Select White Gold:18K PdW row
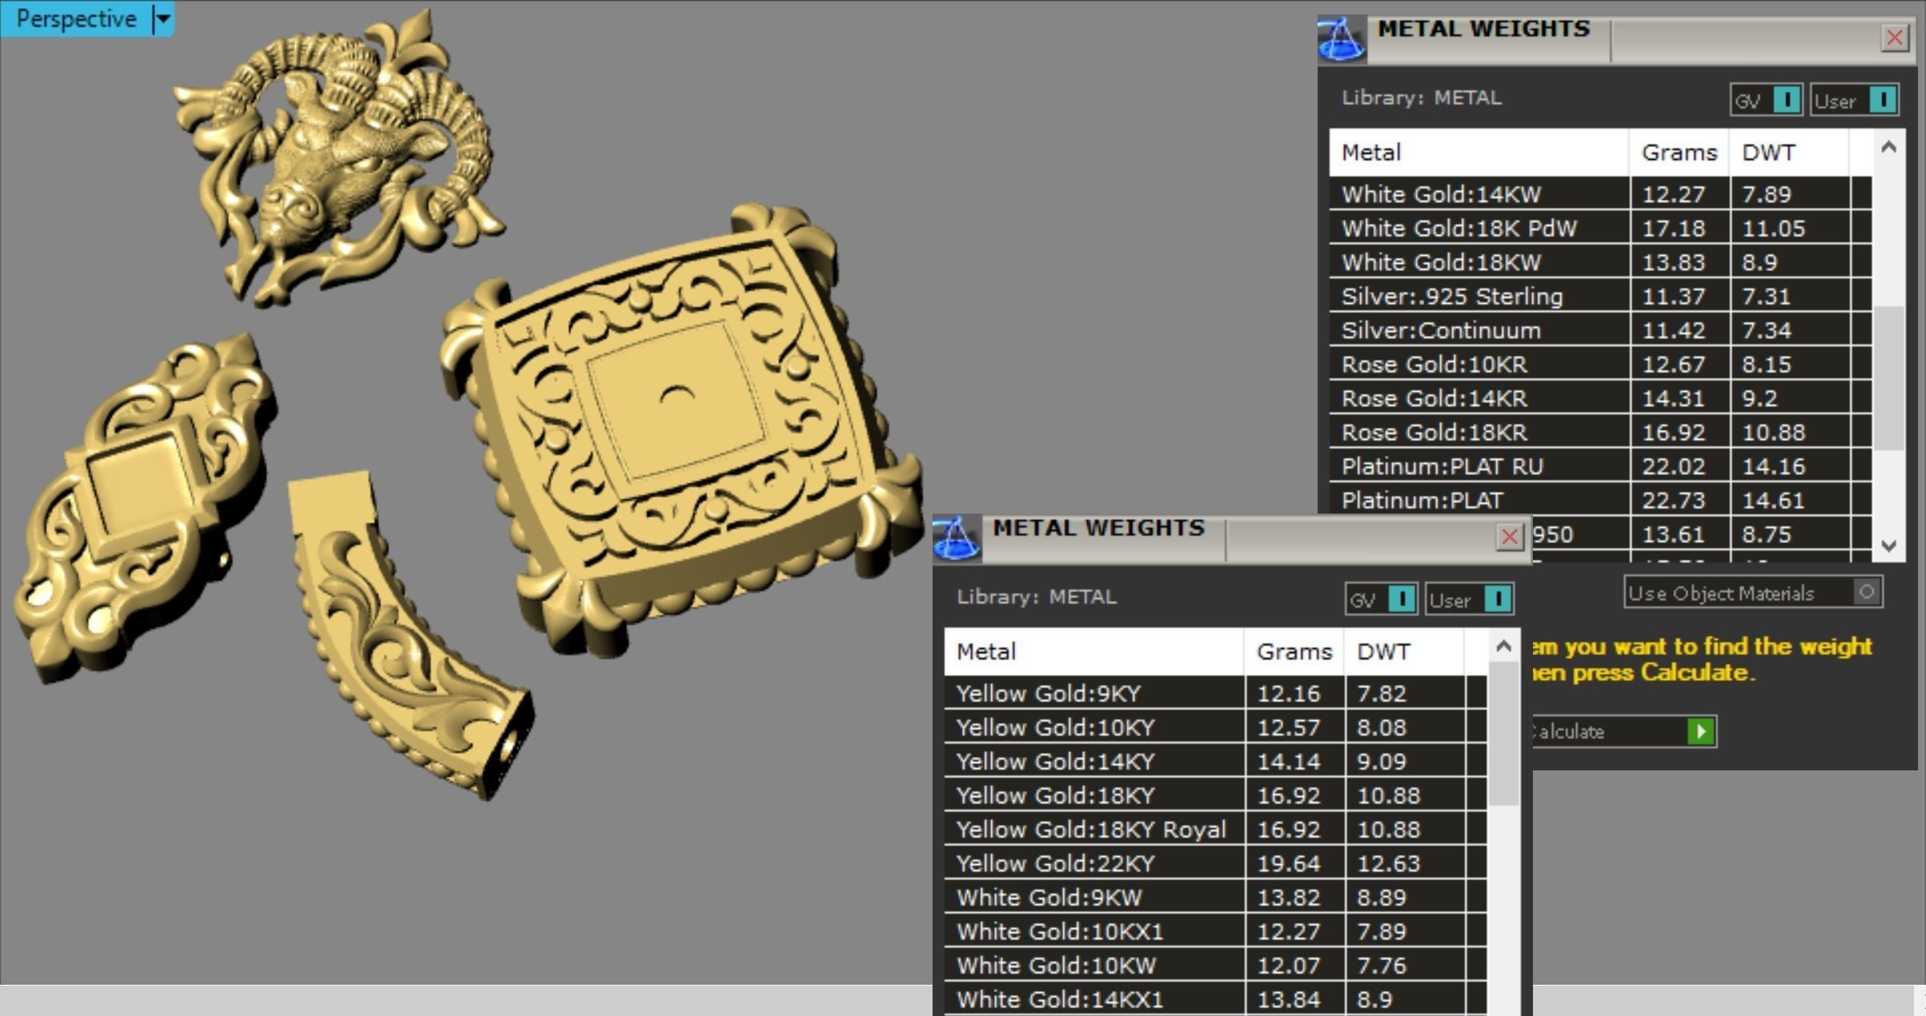Image resolution: width=1926 pixels, height=1016 pixels. click(1600, 228)
